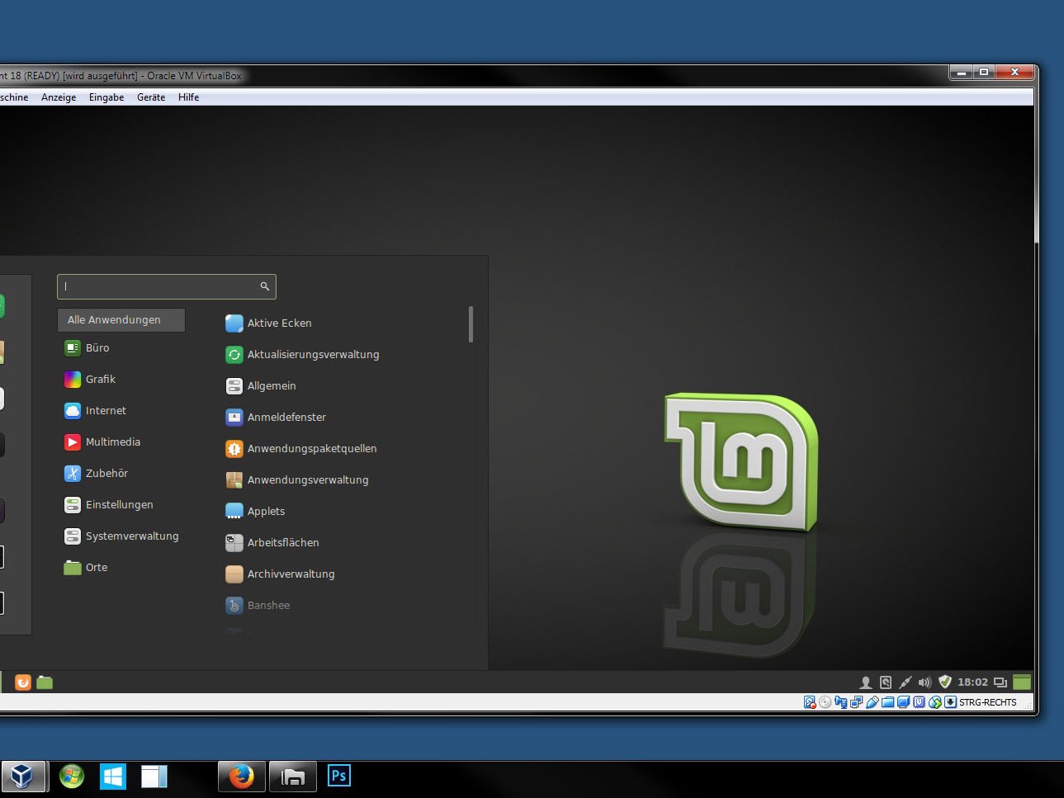This screenshot has width=1064, height=798.
Task: Select the Zubehör category
Action: pos(96,473)
